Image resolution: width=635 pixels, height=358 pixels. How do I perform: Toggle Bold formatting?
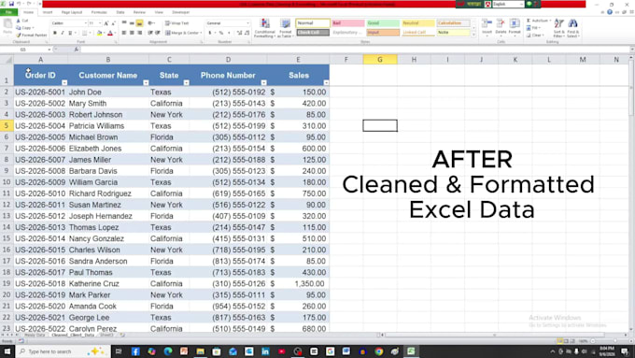(x=55, y=33)
